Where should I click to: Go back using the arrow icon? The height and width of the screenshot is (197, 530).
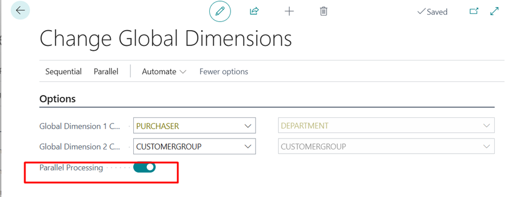pos(20,10)
